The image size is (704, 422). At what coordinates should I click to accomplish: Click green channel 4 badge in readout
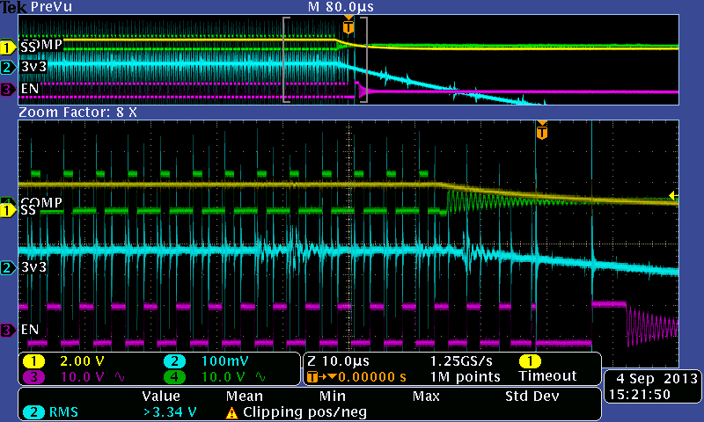[x=174, y=376]
